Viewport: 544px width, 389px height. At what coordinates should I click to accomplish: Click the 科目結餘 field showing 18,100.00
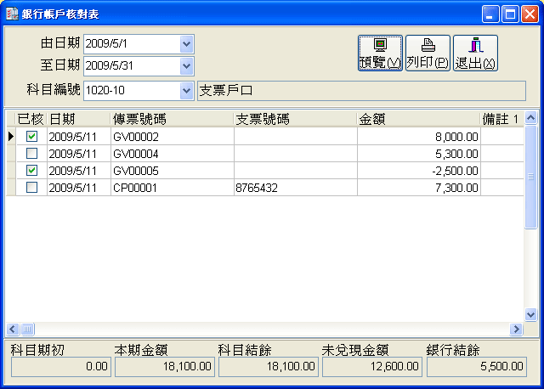point(269,366)
